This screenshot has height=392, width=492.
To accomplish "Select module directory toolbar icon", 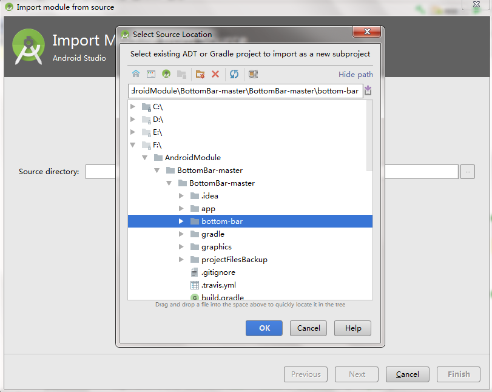I will (181, 74).
